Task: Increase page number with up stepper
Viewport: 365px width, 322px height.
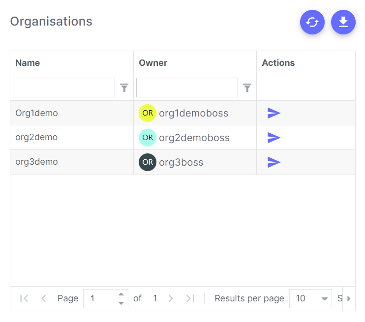Action: tap(121, 294)
